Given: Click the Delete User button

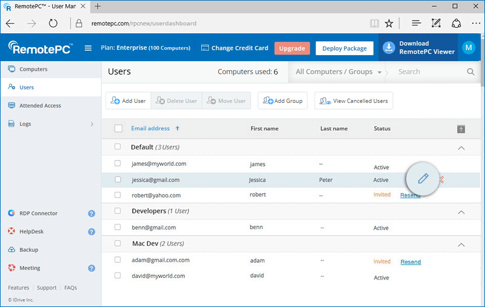Looking at the screenshot, I should [x=176, y=101].
